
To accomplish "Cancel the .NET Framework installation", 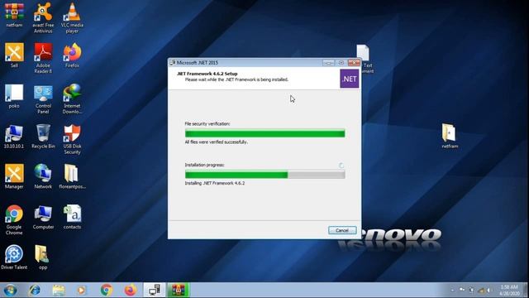I will pos(342,230).
